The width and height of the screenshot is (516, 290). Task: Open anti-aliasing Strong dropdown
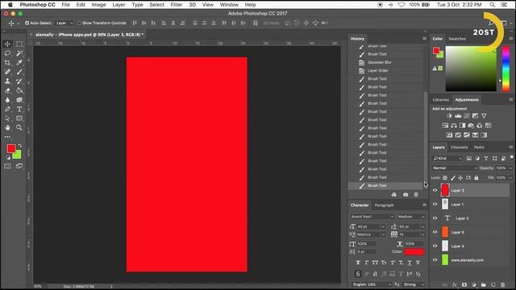(x=414, y=284)
